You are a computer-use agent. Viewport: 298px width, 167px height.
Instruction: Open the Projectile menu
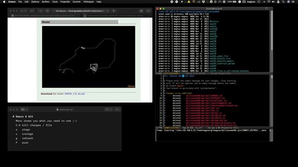pyautogui.click(x=65, y=2)
